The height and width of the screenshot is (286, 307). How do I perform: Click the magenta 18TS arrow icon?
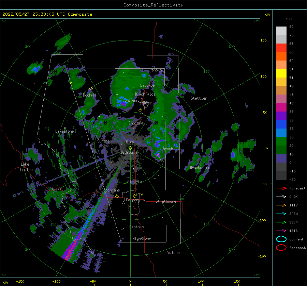point(281,231)
